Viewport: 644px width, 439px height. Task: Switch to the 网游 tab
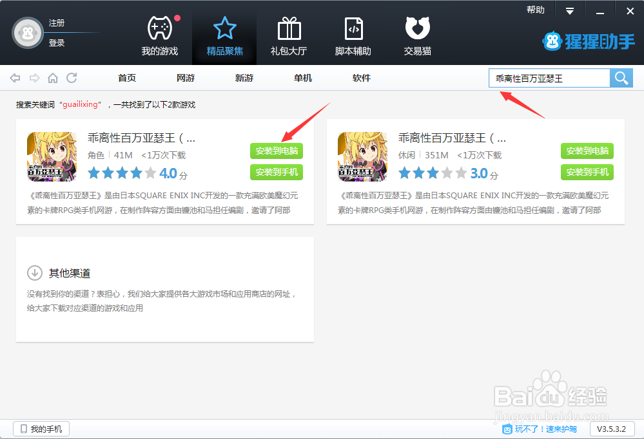186,78
